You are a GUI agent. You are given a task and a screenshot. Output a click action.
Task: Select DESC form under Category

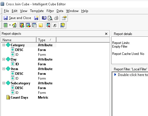pyautogui.click(x=19, y=50)
